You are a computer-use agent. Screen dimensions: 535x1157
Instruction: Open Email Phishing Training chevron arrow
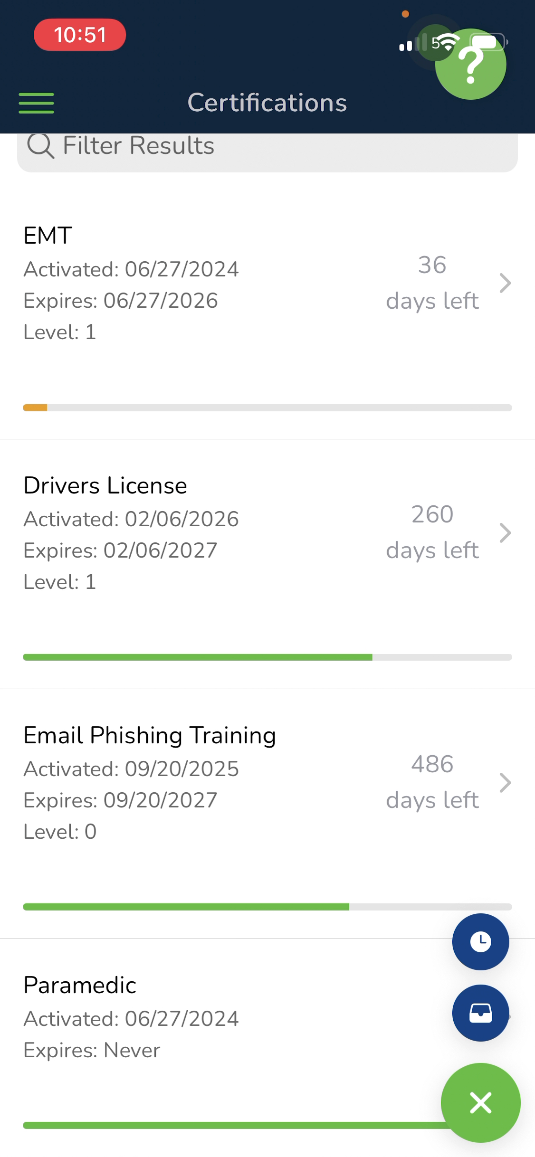click(x=506, y=783)
